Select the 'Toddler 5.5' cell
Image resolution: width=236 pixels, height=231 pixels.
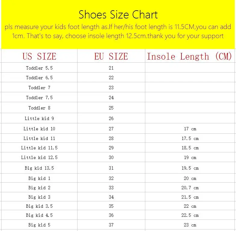39,68
